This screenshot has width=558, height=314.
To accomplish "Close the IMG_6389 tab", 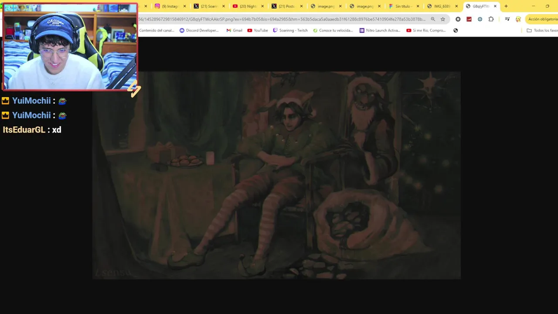I will [x=457, y=6].
